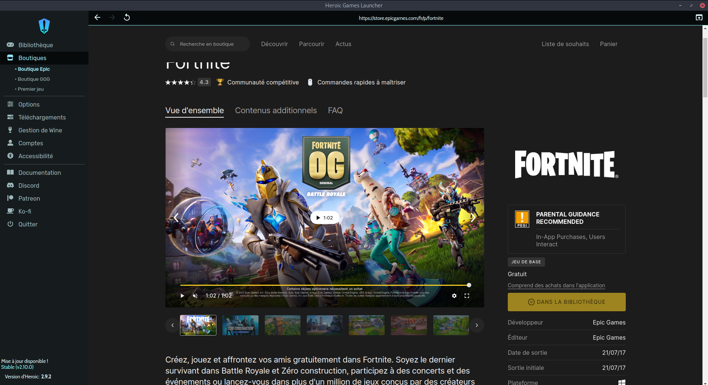Click the center 1:02 play button
Viewport: 708px width, 385px height.
(325, 218)
